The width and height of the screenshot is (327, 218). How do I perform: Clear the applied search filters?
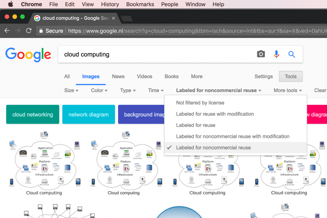(320, 90)
